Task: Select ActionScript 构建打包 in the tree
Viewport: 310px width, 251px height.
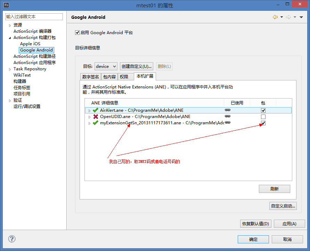Action: pyautogui.click(x=34, y=38)
